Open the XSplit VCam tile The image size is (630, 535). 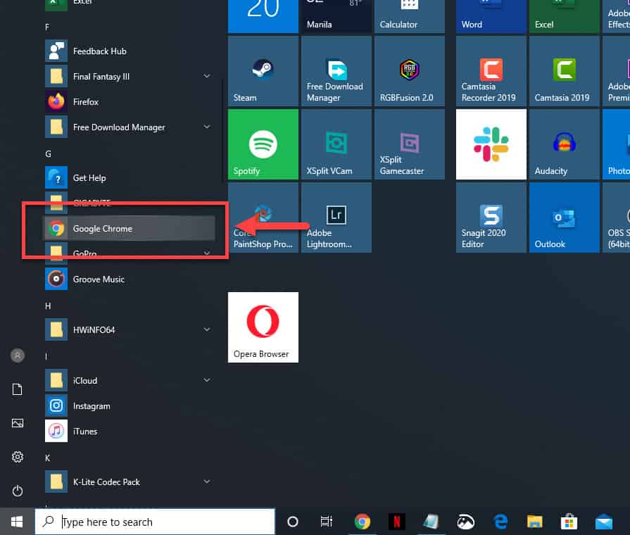tap(336, 144)
